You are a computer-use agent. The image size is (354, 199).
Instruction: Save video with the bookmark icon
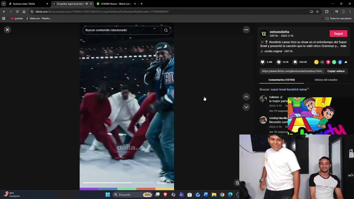[x=295, y=62]
